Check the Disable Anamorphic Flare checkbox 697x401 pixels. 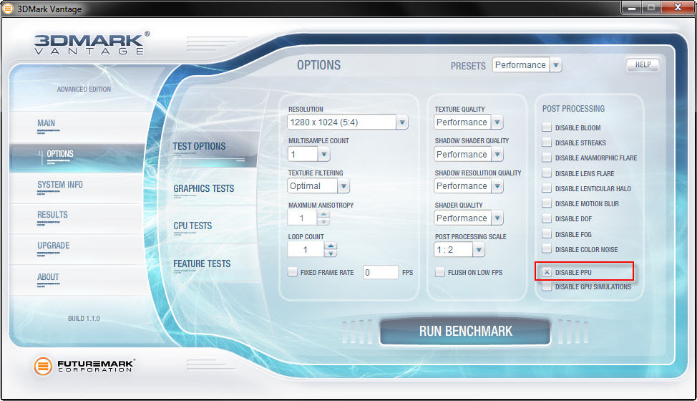click(547, 158)
